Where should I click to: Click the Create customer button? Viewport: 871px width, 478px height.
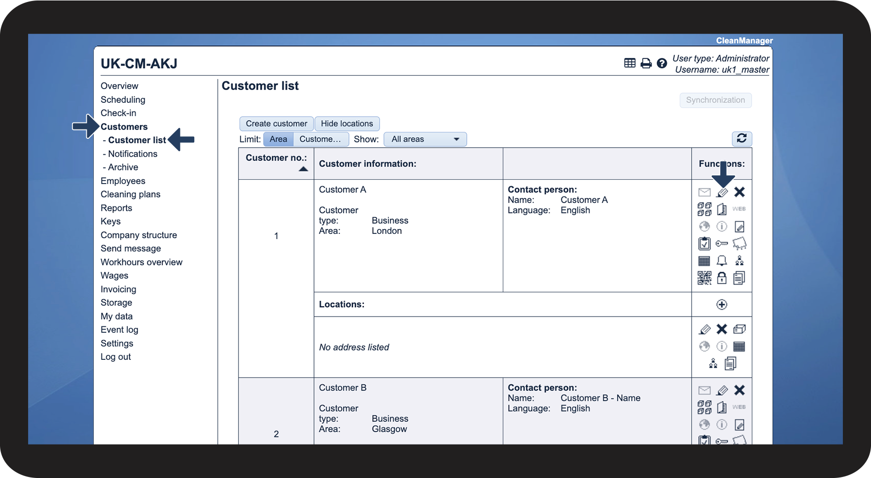[x=276, y=124]
